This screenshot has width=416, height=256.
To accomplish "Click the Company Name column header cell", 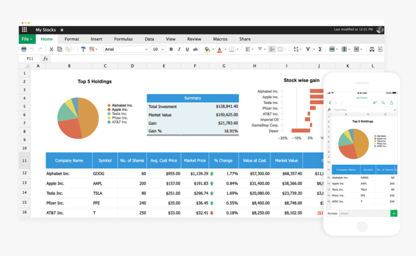I will 69,160.
